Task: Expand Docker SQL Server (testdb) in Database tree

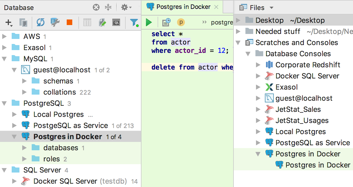Action: tap(14, 181)
